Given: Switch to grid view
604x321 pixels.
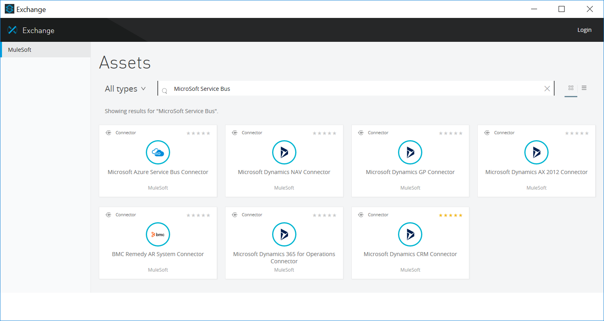Looking at the screenshot, I should pos(571,88).
